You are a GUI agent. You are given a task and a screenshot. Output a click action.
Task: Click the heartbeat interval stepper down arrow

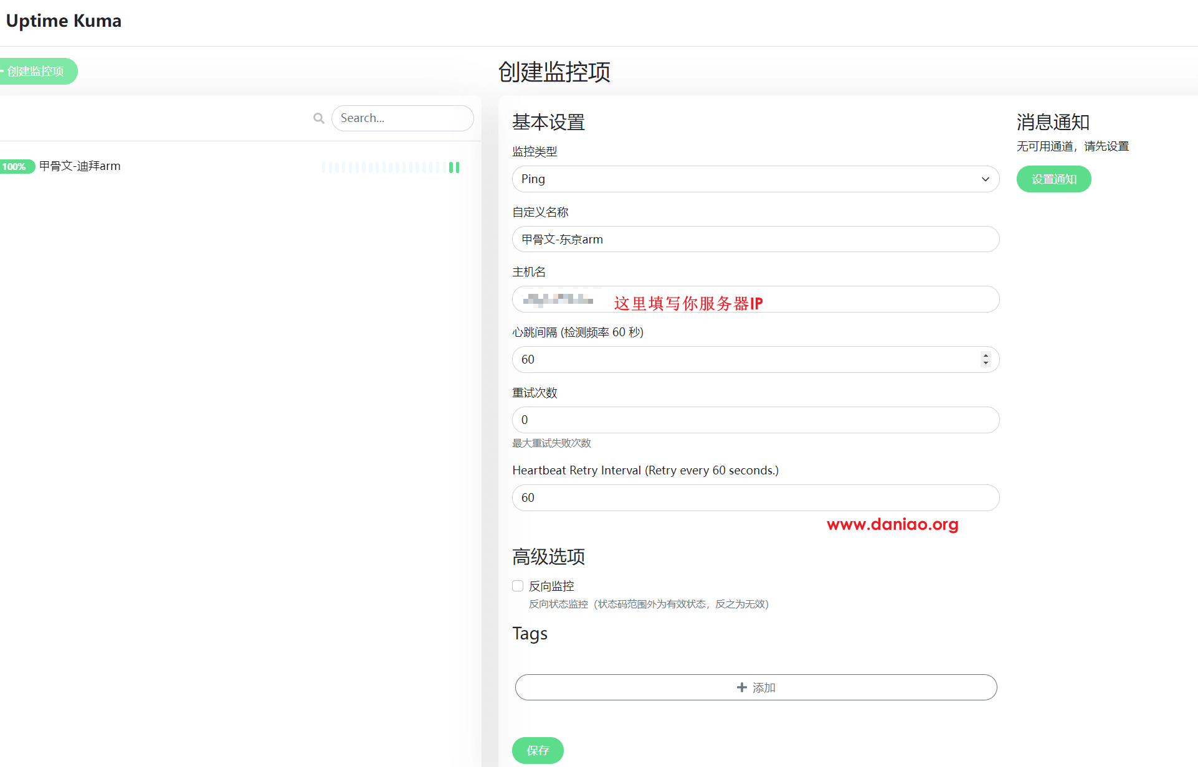(x=986, y=363)
